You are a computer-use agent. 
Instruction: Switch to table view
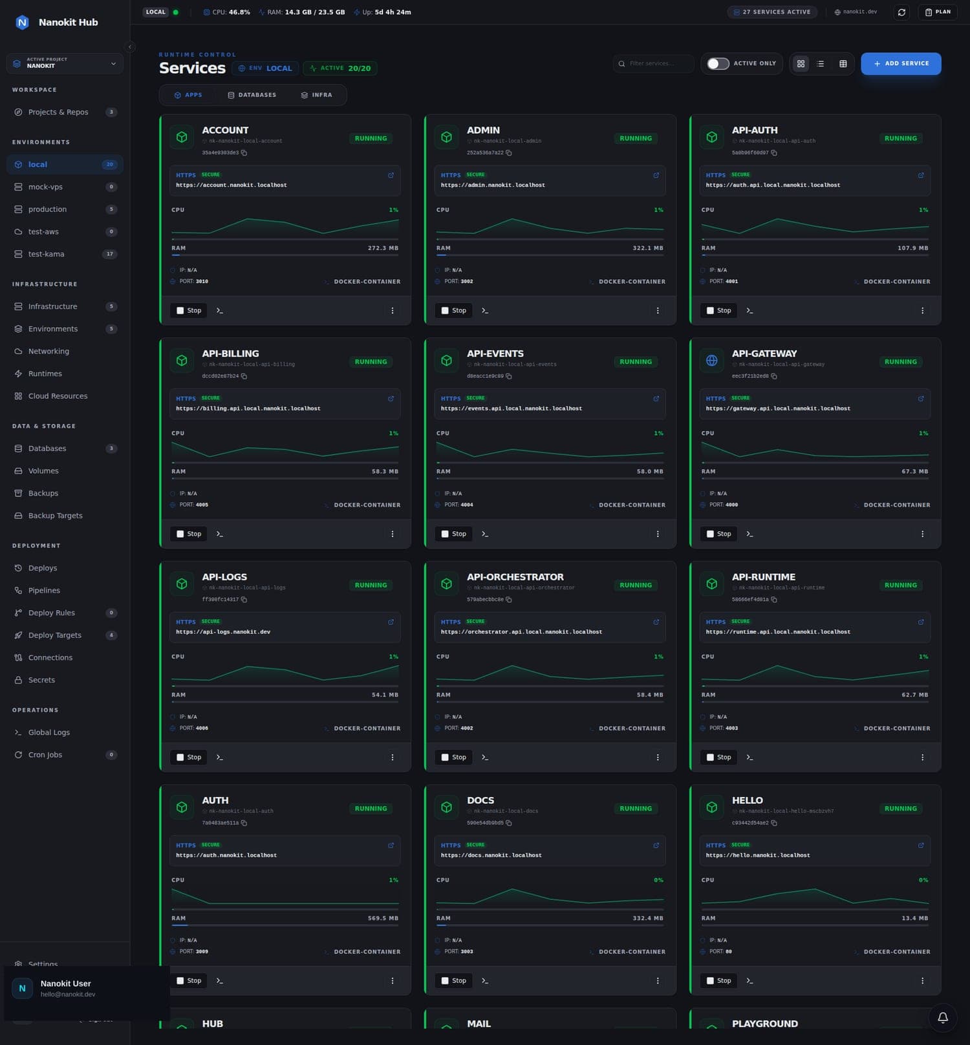pos(843,64)
